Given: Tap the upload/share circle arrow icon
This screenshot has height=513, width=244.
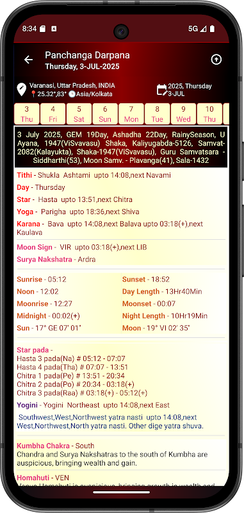Looking at the screenshot, I should (x=216, y=60).
